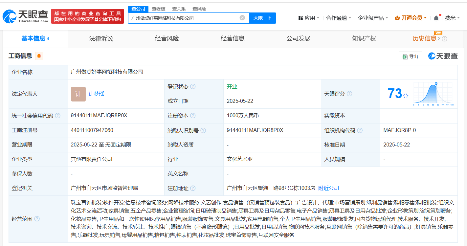This screenshot has width=467, height=246.
Task: Click the credit code 91440111MAEJQR8P0X under 统一社会信用代码
Action: (99, 116)
